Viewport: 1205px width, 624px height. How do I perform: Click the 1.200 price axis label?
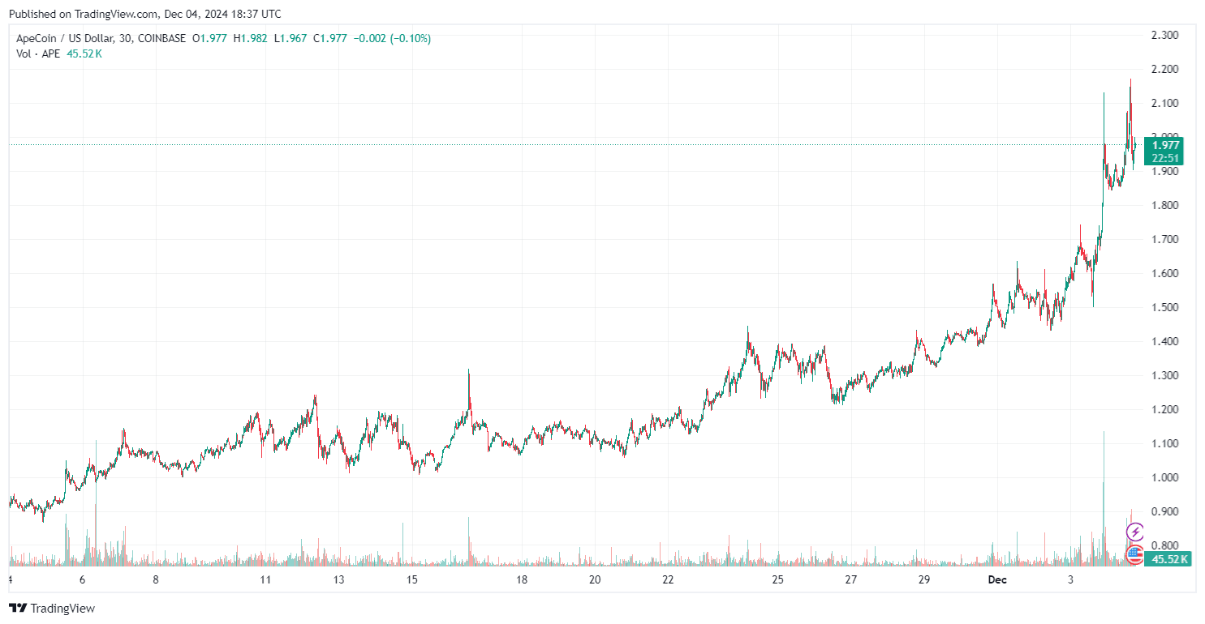click(1165, 409)
